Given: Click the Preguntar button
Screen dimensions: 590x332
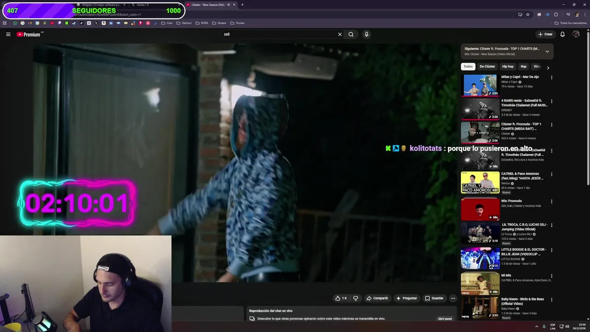Looking at the screenshot, I should click(407, 298).
